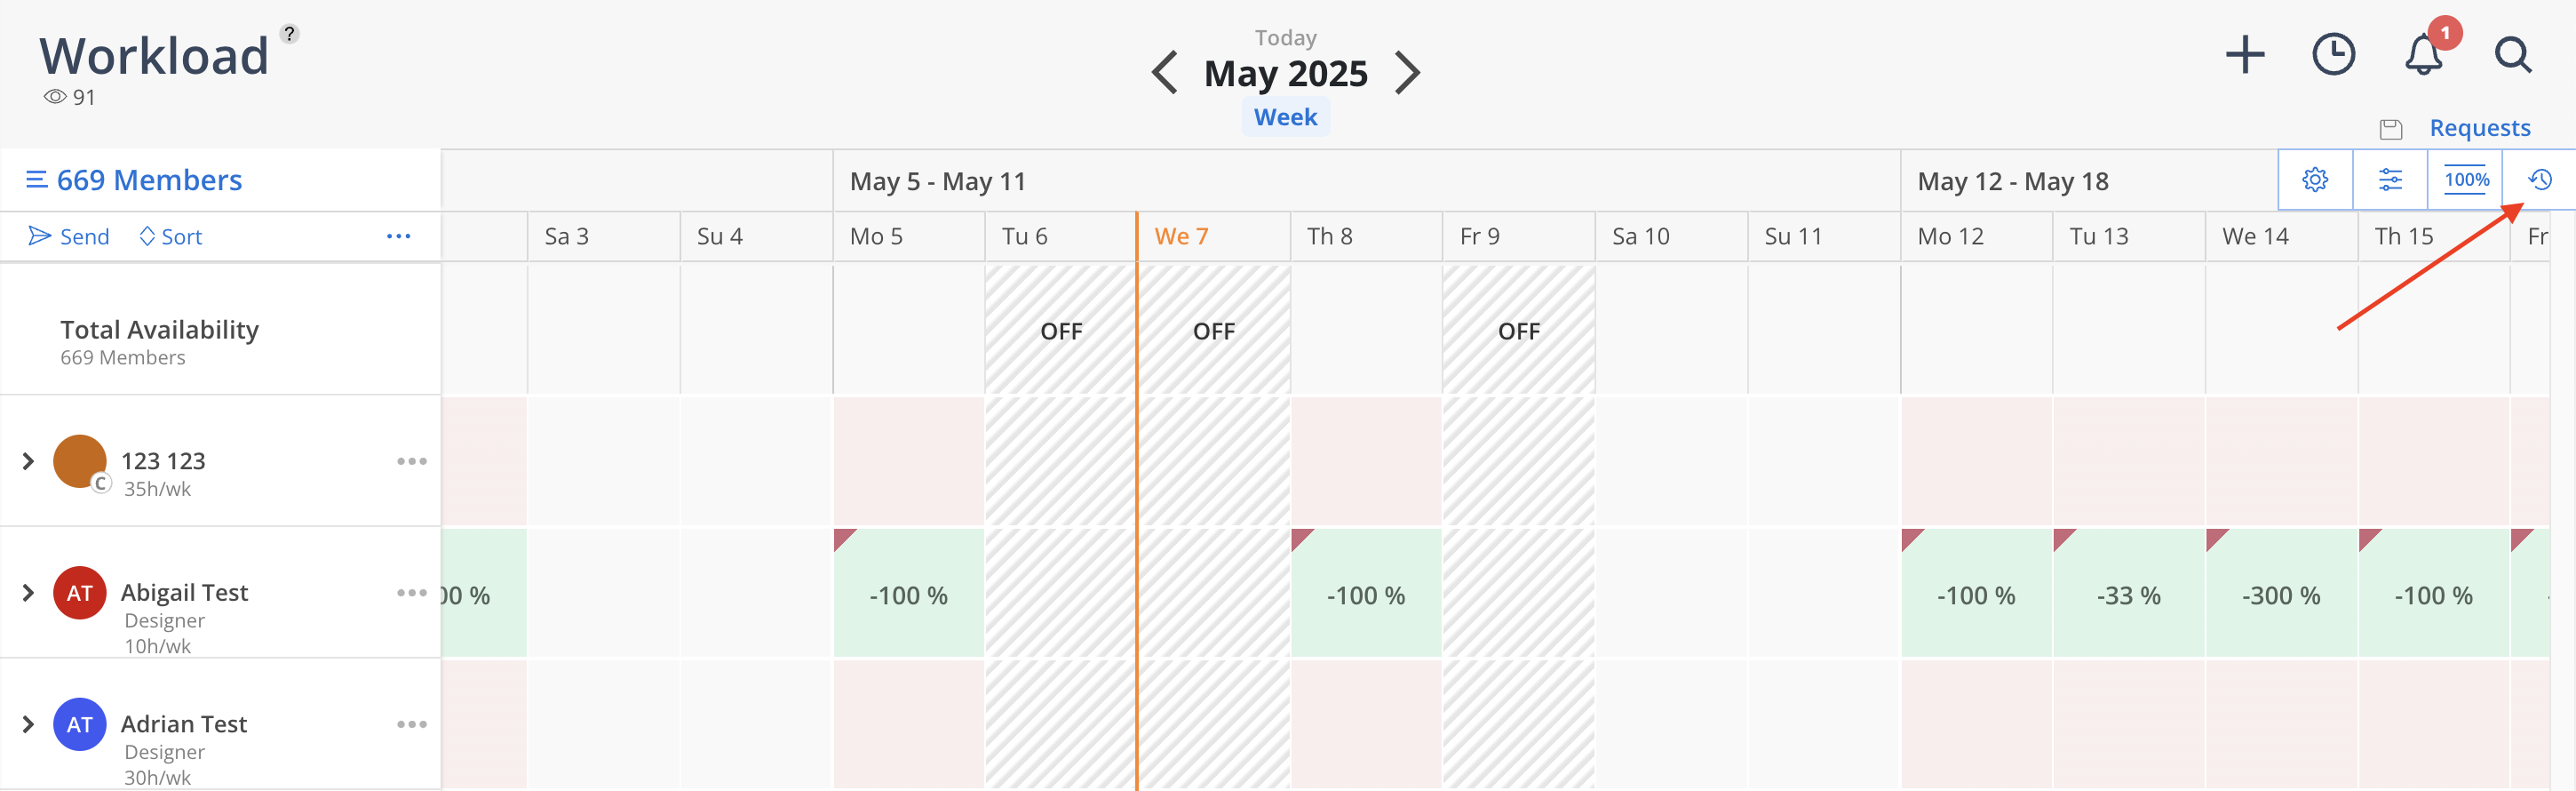2576x791 pixels.
Task: Expand Adrian Test's row
Action: [28, 724]
